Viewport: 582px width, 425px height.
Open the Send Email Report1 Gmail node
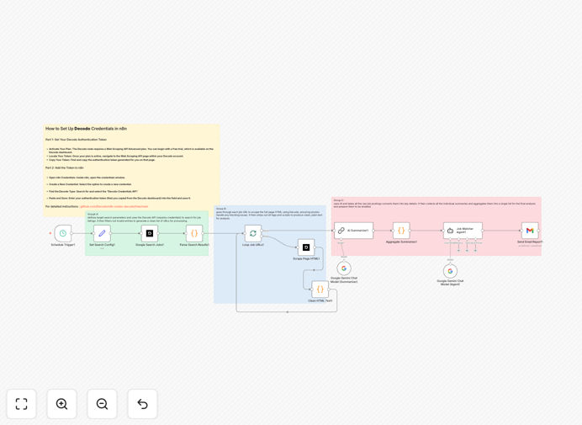pos(530,231)
